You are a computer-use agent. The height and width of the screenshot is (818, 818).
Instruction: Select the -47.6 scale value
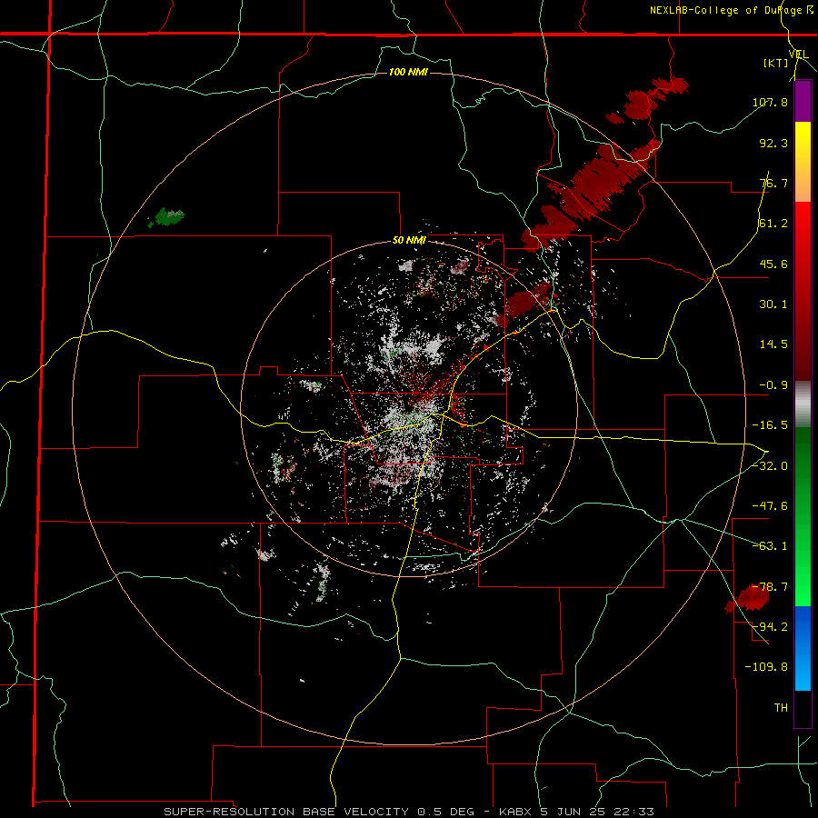click(x=770, y=506)
